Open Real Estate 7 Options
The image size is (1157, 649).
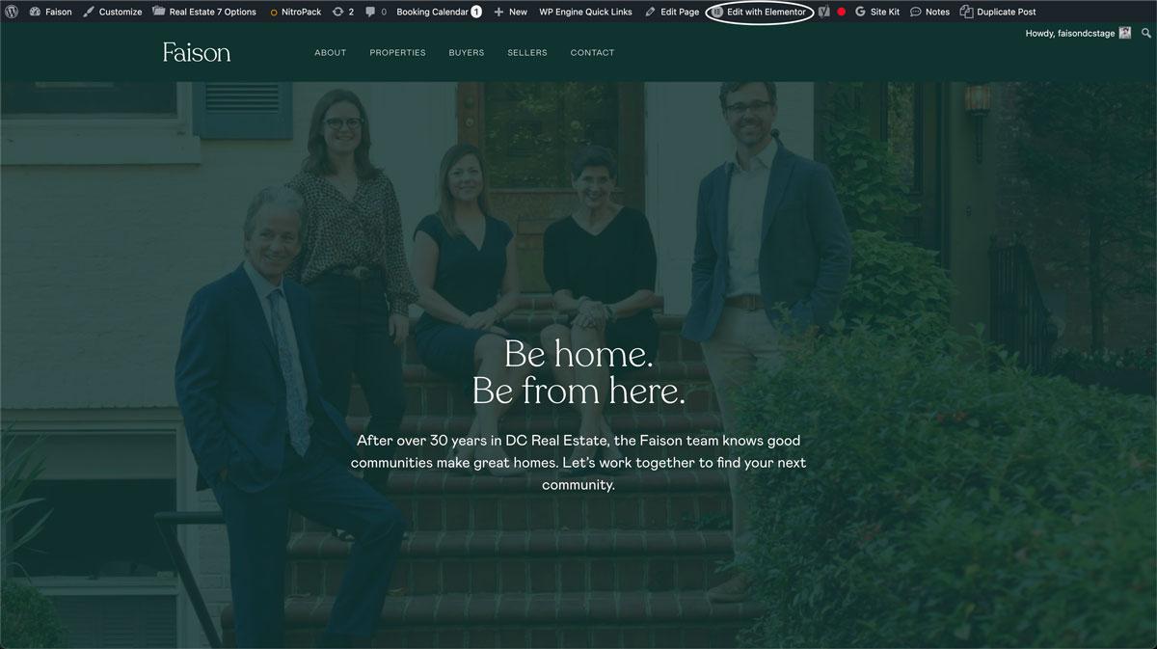click(x=204, y=12)
